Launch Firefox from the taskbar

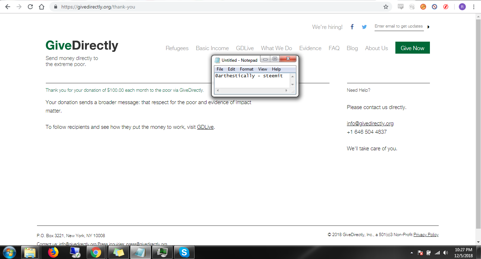(53, 252)
